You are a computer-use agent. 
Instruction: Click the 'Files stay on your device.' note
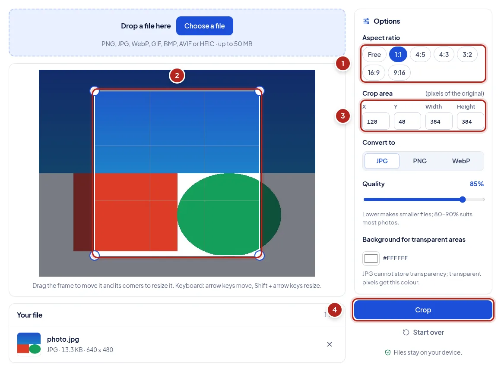tap(428, 352)
